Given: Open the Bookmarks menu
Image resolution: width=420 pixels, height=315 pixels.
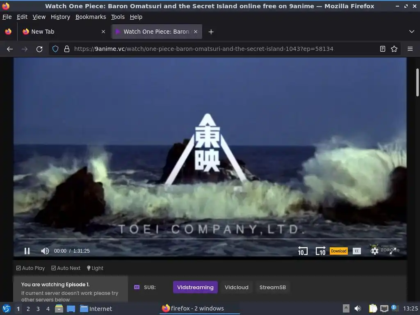Looking at the screenshot, I should [91, 17].
